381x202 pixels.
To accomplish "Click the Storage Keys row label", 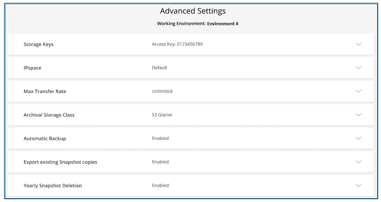I will click(38, 44).
